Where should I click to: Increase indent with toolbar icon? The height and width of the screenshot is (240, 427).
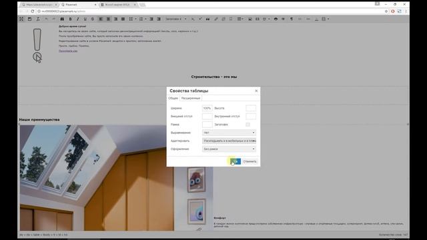point(159,19)
